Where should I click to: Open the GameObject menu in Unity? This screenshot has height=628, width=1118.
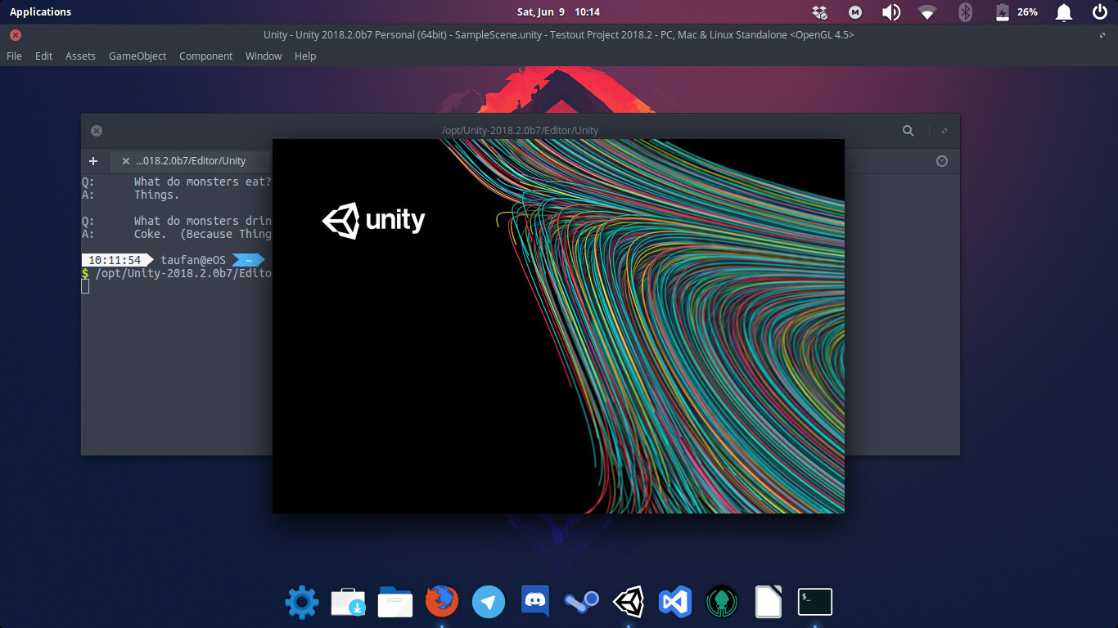tap(137, 56)
